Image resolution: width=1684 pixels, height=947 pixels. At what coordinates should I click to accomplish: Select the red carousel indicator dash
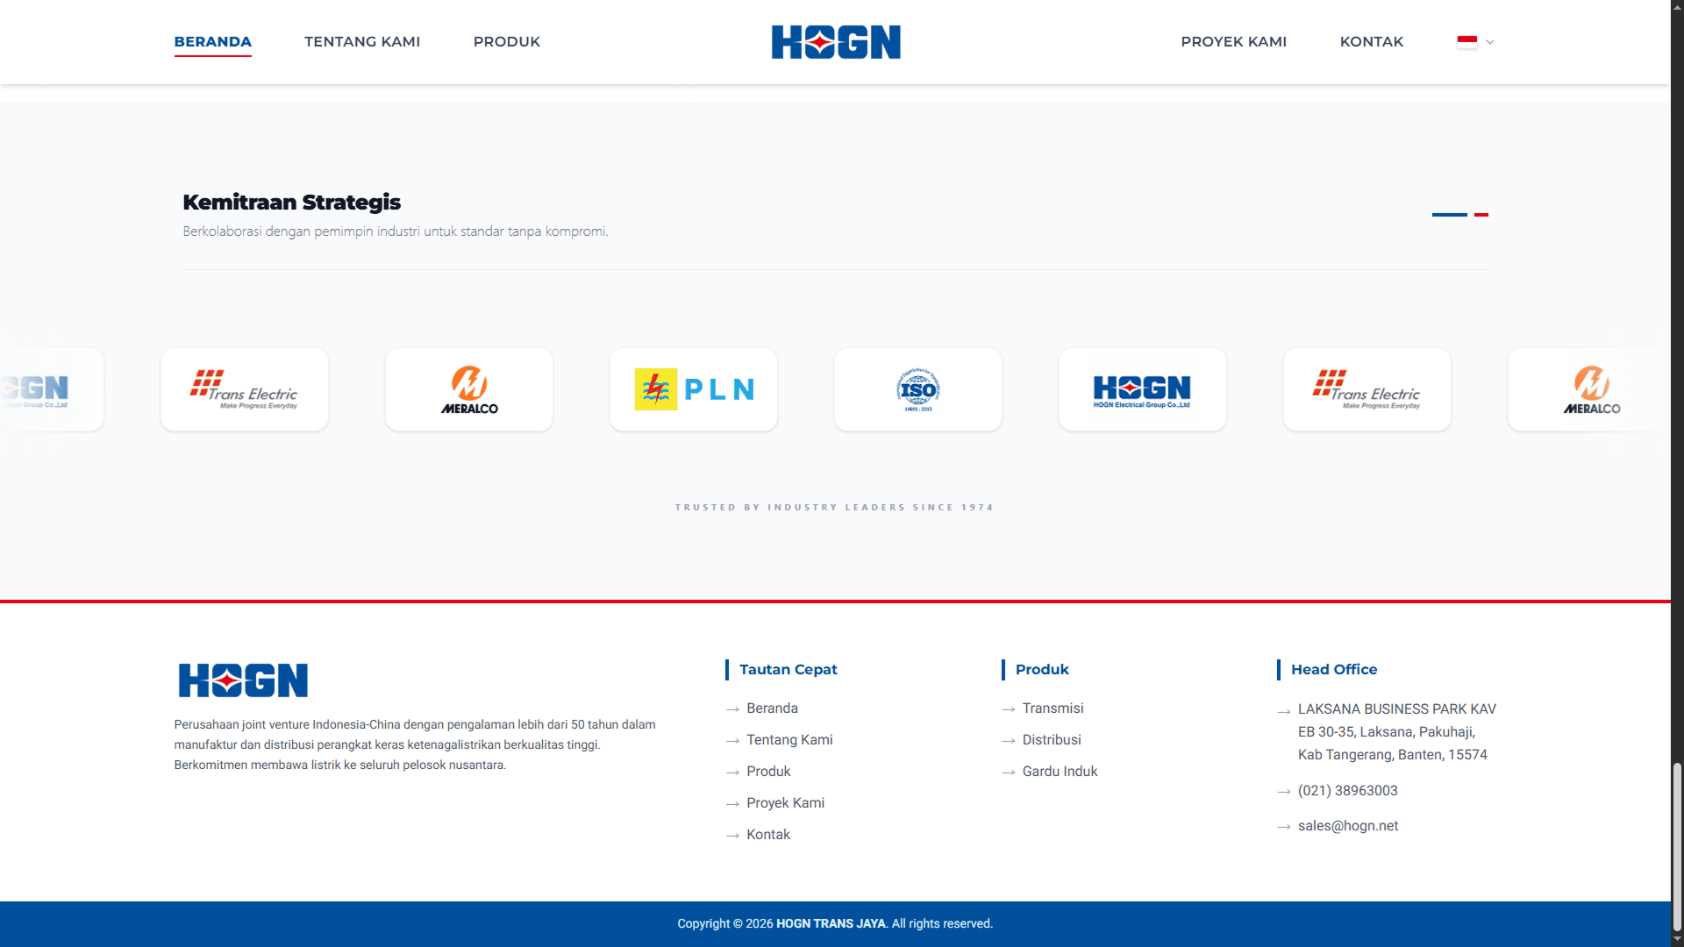click(1481, 214)
